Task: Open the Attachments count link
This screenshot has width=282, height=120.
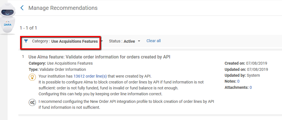Action: [x=251, y=87]
